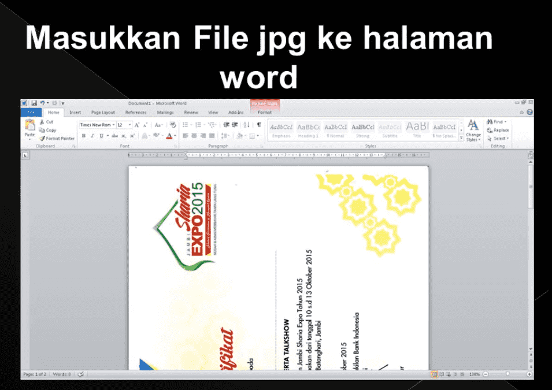The width and height of the screenshot is (552, 390).
Task: Open Change Styles menu
Action: (473, 131)
